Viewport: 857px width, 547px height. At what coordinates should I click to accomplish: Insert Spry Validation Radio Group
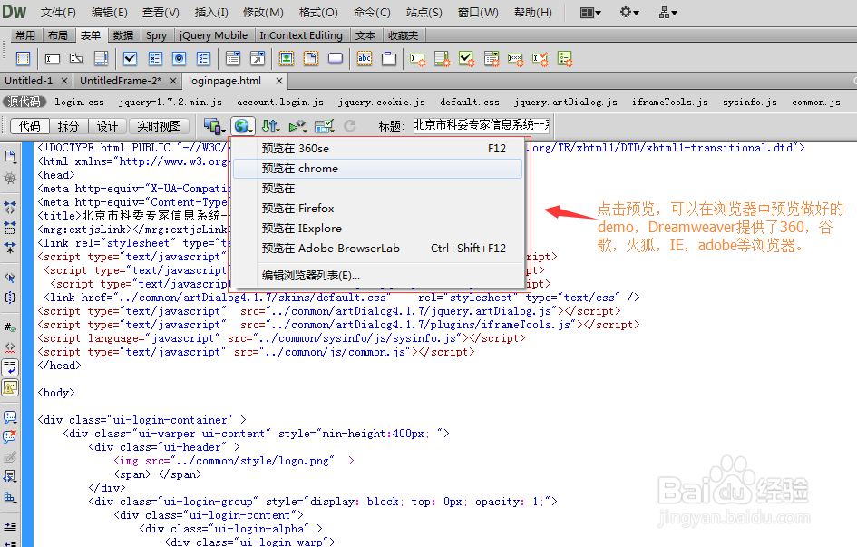click(x=565, y=58)
